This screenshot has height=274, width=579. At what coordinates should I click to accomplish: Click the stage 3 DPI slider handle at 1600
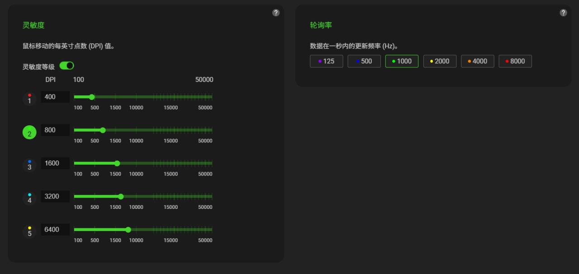[117, 163]
